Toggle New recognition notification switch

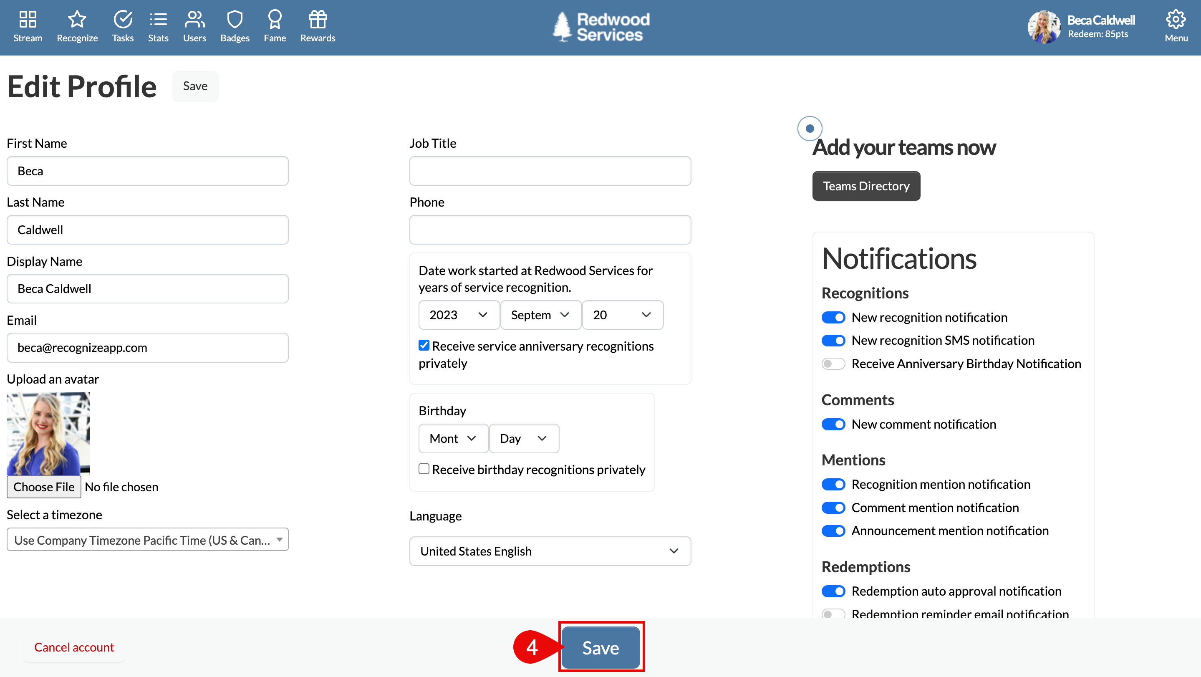(x=833, y=318)
